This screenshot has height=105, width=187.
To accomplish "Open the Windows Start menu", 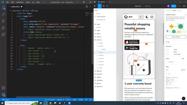I will tap(2, 103).
